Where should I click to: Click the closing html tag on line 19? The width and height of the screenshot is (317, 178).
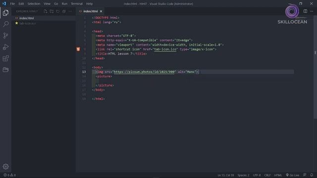pos(99,99)
